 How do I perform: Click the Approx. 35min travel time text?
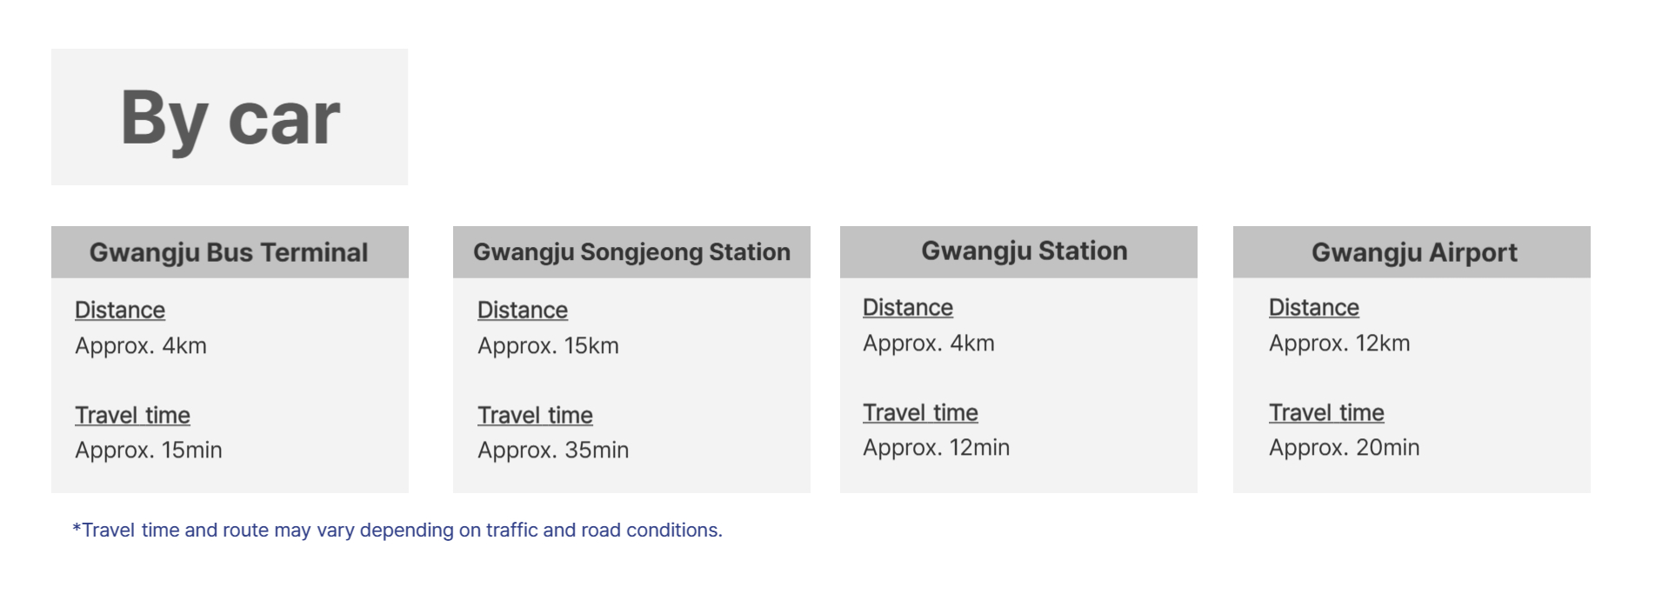(553, 450)
